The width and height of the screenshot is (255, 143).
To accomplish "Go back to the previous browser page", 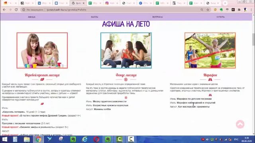I will pos(4,10).
